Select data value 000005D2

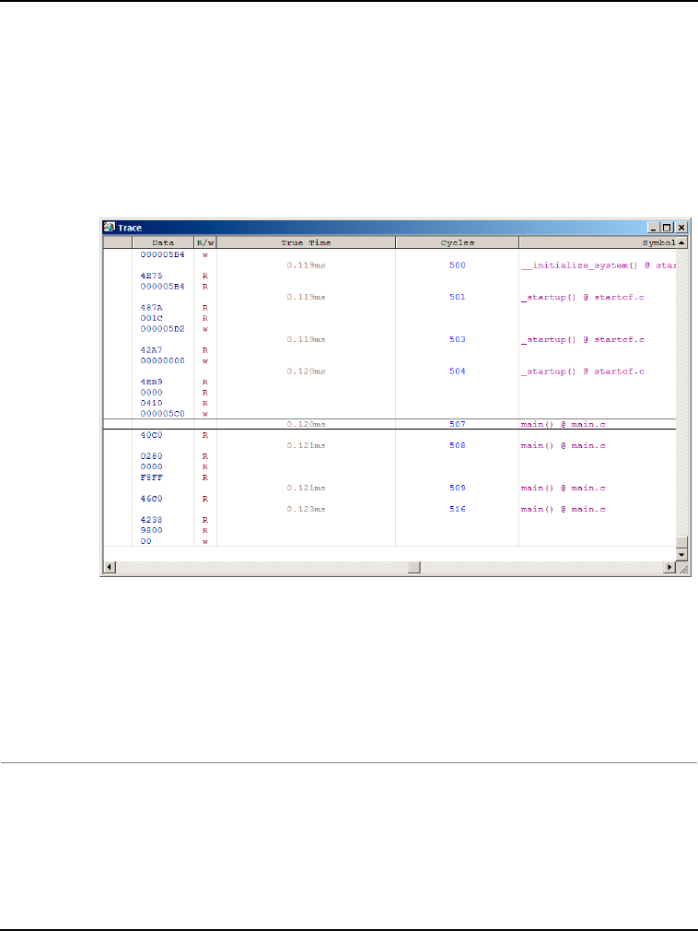point(162,329)
